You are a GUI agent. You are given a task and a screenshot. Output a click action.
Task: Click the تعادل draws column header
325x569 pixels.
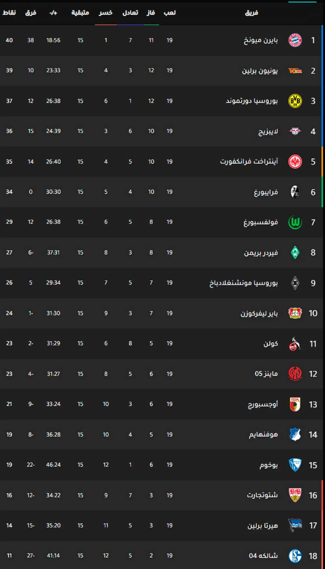tap(130, 12)
